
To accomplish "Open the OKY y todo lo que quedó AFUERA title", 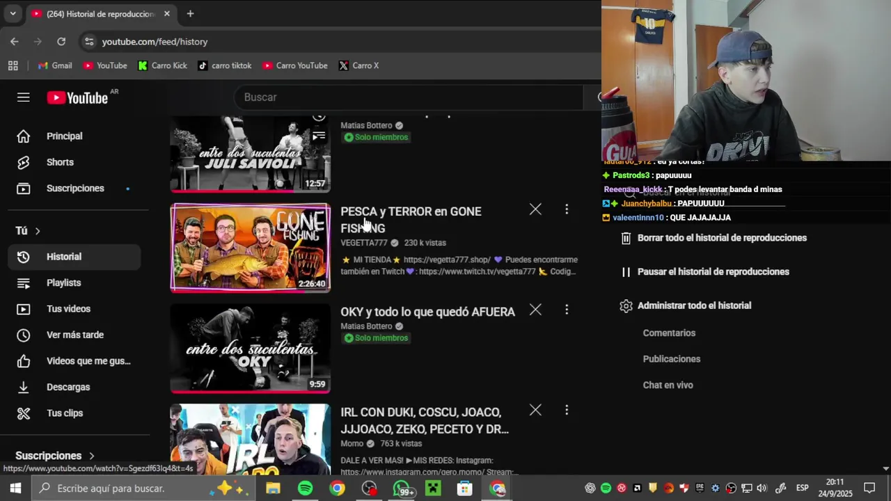I will click(x=427, y=312).
